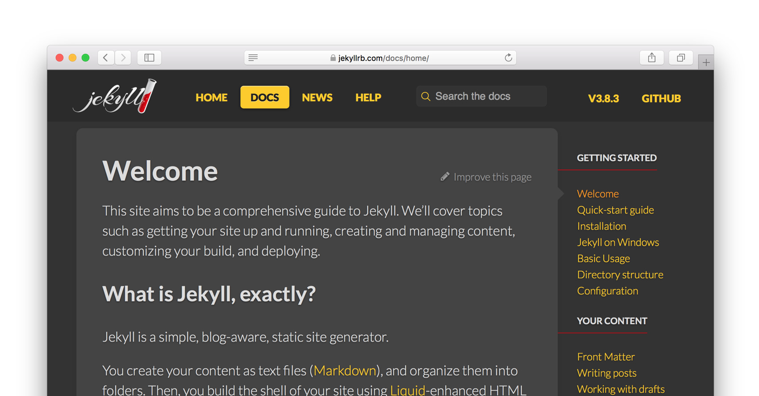
Task: Click the pencil icon beside Improve this page
Action: tap(445, 177)
